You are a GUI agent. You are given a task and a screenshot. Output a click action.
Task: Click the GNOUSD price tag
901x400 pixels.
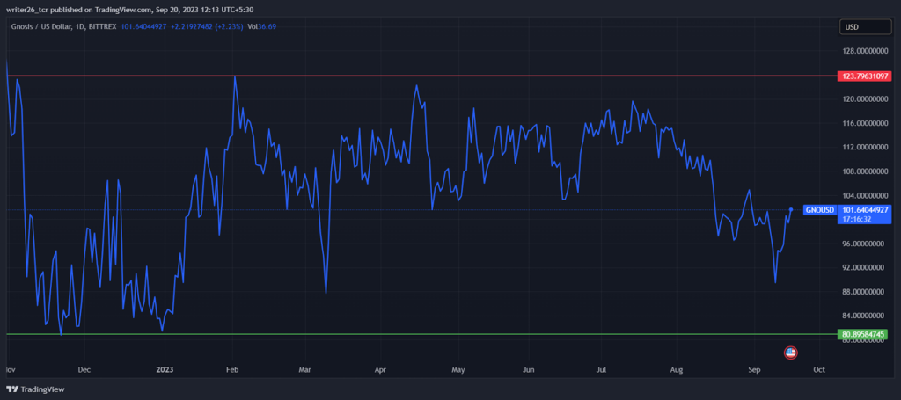pos(819,210)
